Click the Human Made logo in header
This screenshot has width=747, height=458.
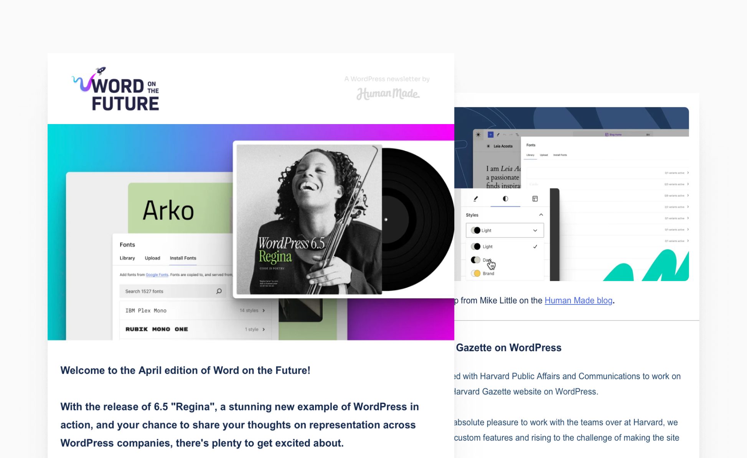pos(388,93)
